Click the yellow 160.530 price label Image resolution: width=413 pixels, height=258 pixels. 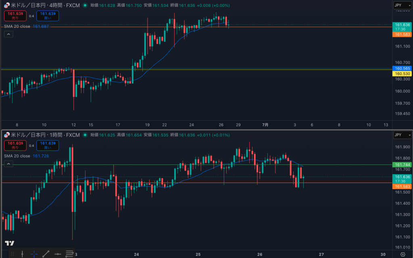402,74
